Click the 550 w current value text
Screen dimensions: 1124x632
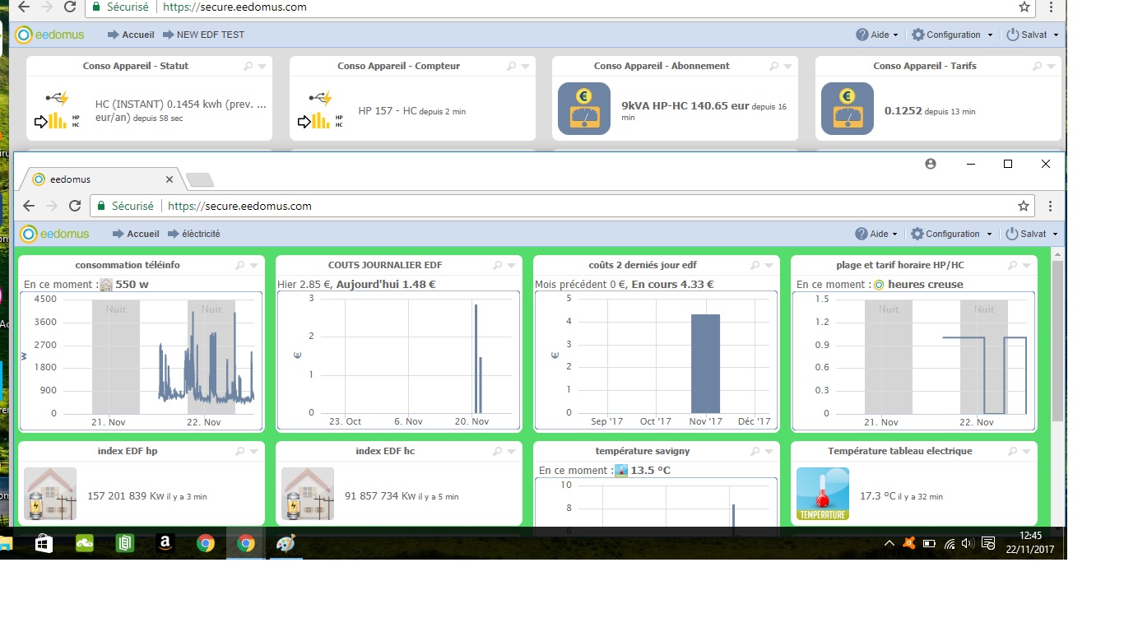click(132, 285)
